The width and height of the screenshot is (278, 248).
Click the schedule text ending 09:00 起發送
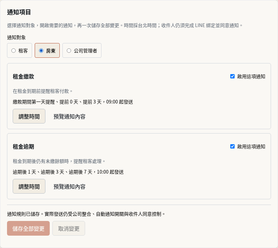click(73, 102)
